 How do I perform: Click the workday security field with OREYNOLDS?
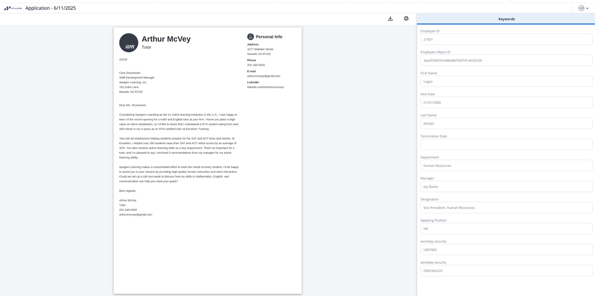(506, 271)
